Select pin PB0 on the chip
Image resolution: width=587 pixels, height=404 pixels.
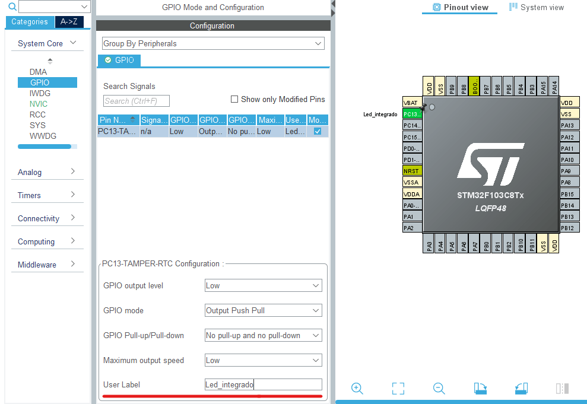pos(486,243)
